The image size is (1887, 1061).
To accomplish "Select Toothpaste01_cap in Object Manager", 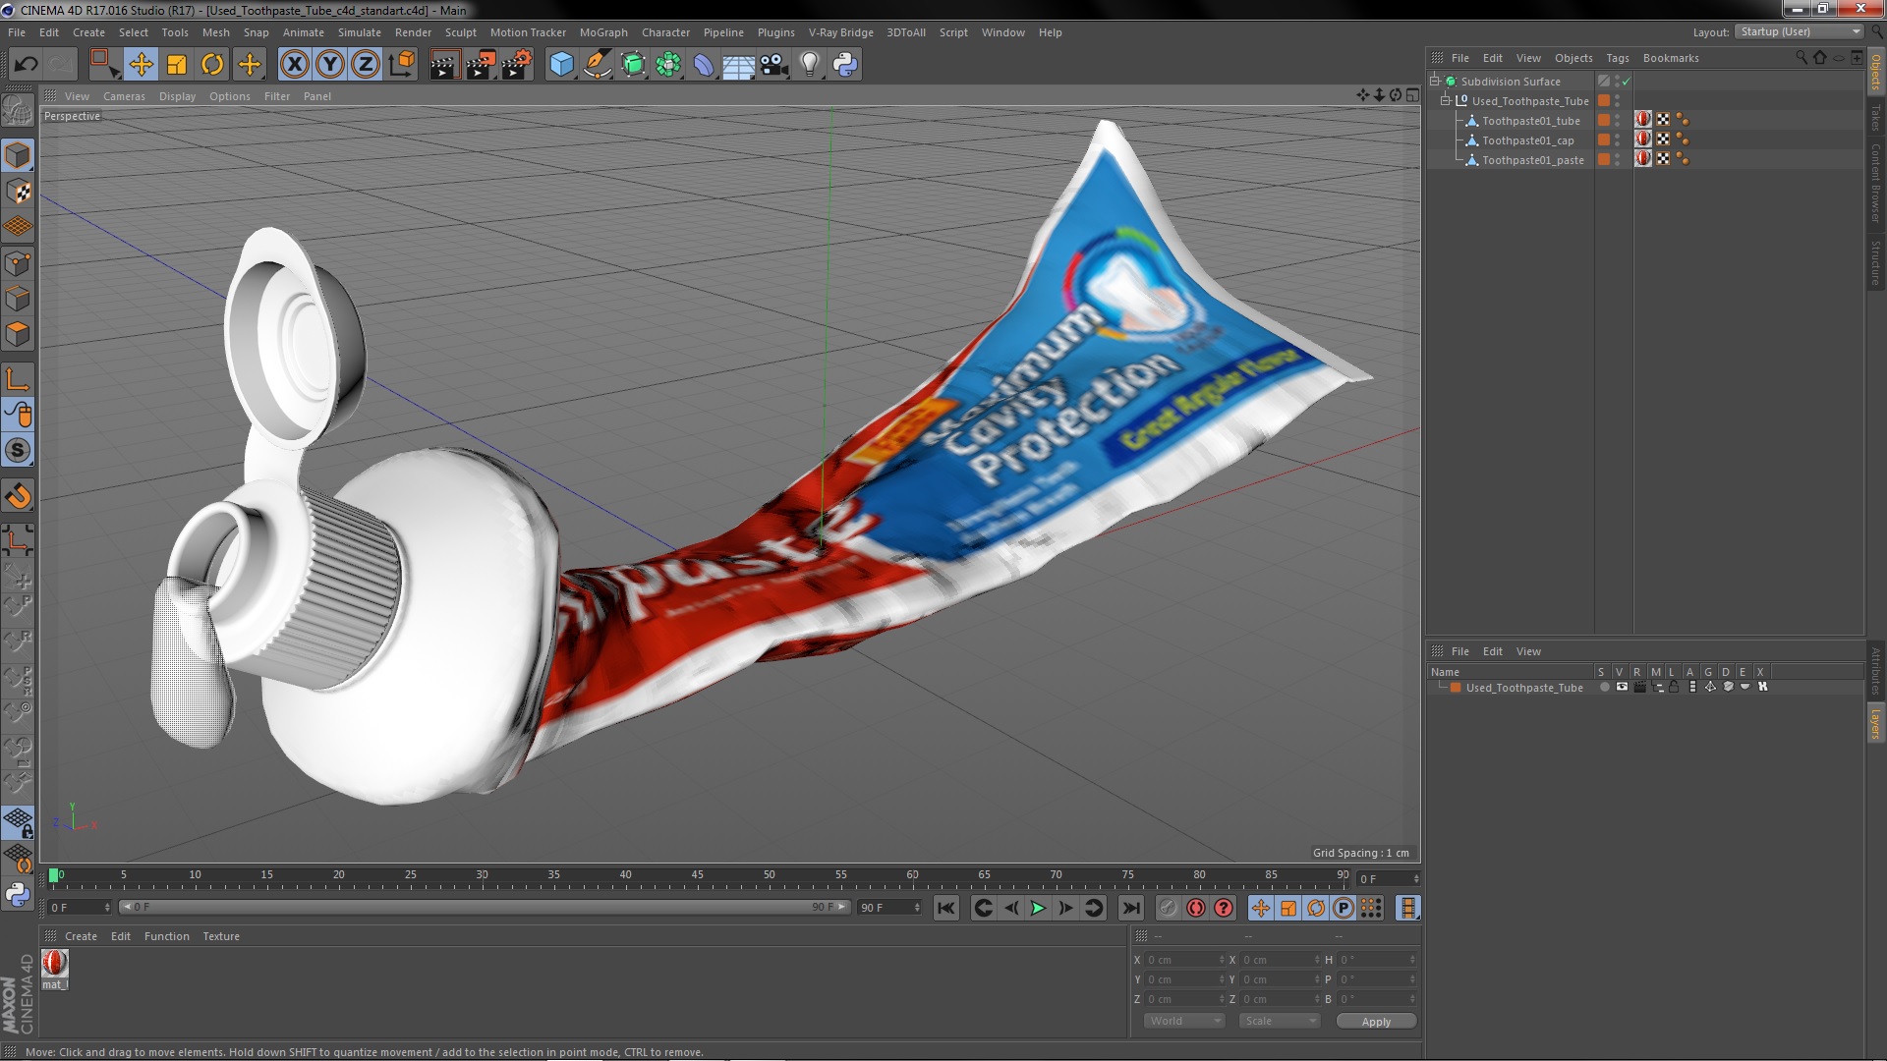I will point(1527,140).
